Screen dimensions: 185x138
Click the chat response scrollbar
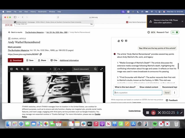click(x=178, y=66)
